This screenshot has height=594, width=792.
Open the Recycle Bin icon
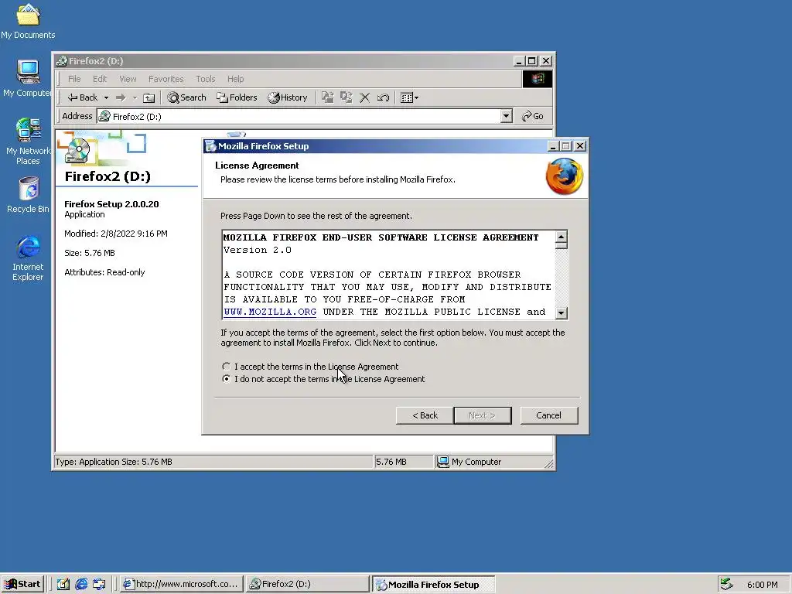pos(28,194)
